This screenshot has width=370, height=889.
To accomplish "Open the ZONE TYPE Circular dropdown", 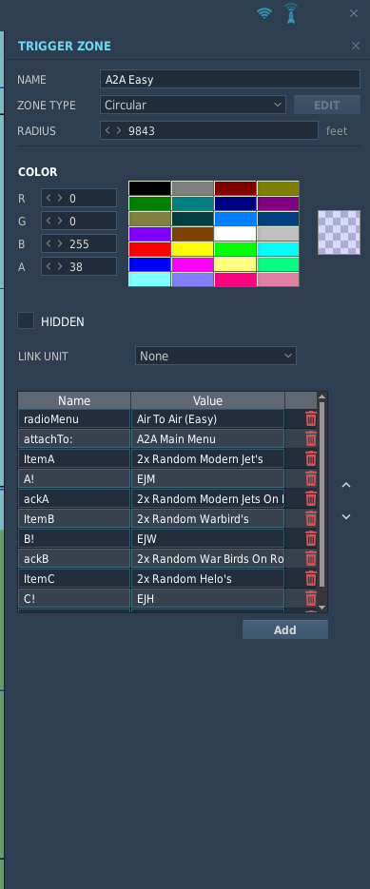I will point(193,105).
